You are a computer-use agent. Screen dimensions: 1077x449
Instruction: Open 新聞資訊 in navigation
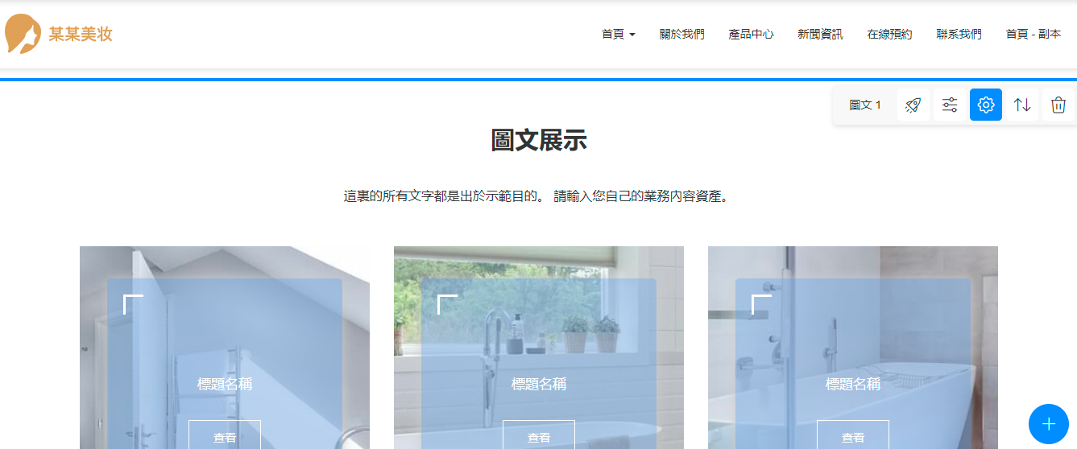point(820,34)
